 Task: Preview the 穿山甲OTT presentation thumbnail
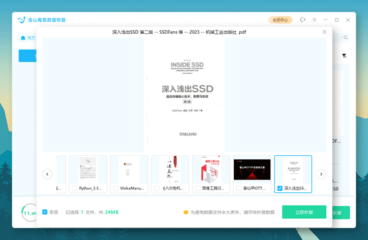[252, 170]
